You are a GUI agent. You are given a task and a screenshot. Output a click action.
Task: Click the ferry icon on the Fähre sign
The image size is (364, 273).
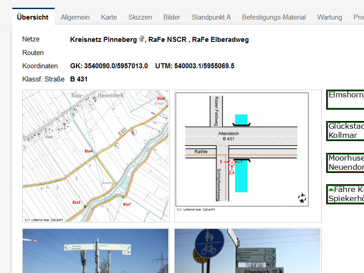(x=331, y=189)
